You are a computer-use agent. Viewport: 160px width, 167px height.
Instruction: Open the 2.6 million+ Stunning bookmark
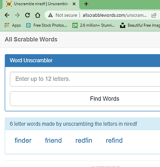94,25
